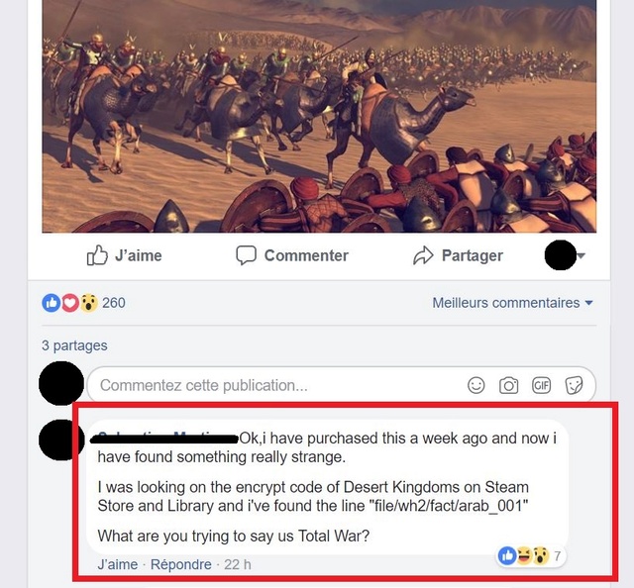634x588 pixels.
Task: Click Répondre to reply to the comment
Action: [x=180, y=564]
